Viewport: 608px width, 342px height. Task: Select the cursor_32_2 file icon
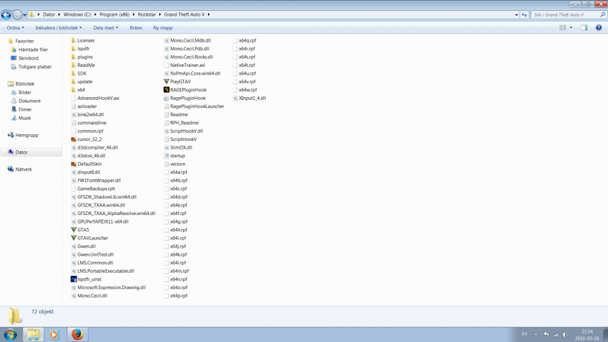coord(74,140)
